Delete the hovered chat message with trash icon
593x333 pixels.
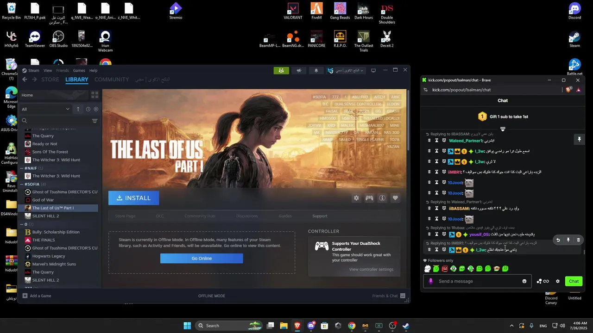coord(578,240)
